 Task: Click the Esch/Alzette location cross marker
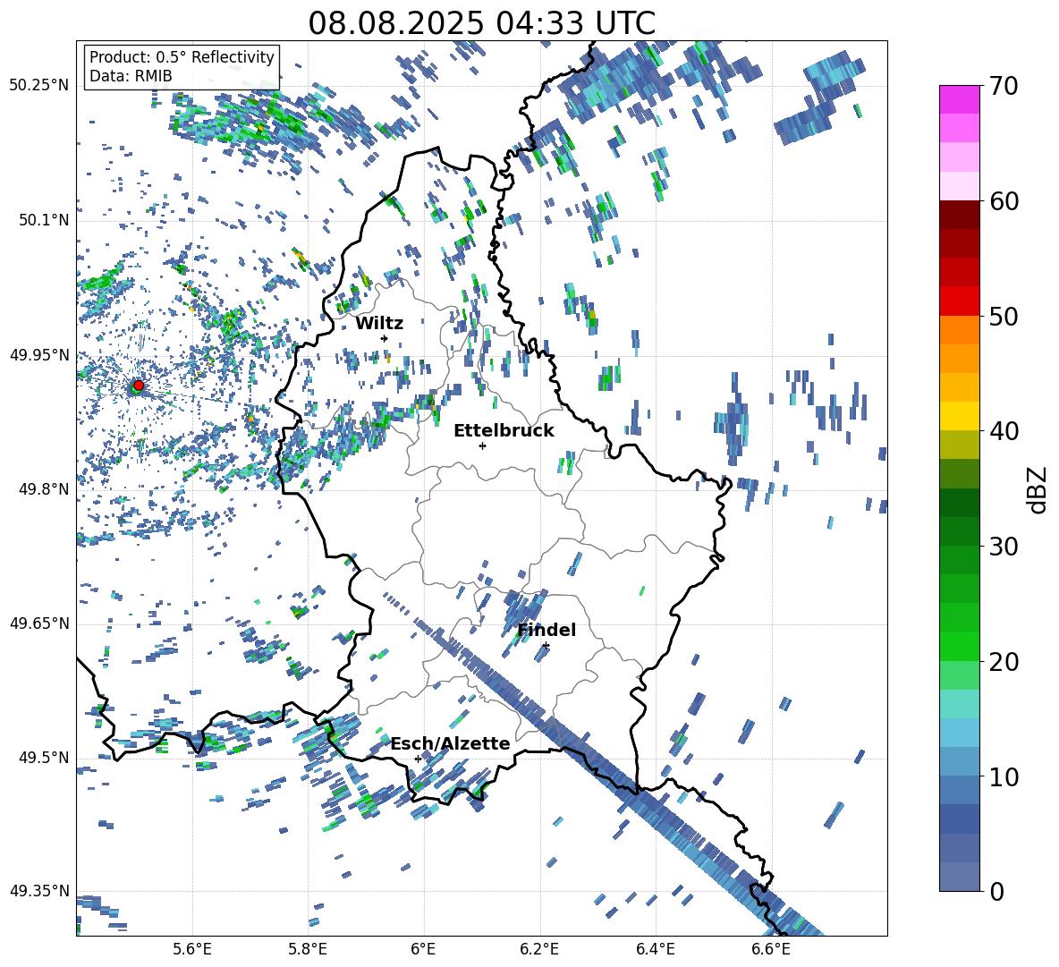(418, 759)
